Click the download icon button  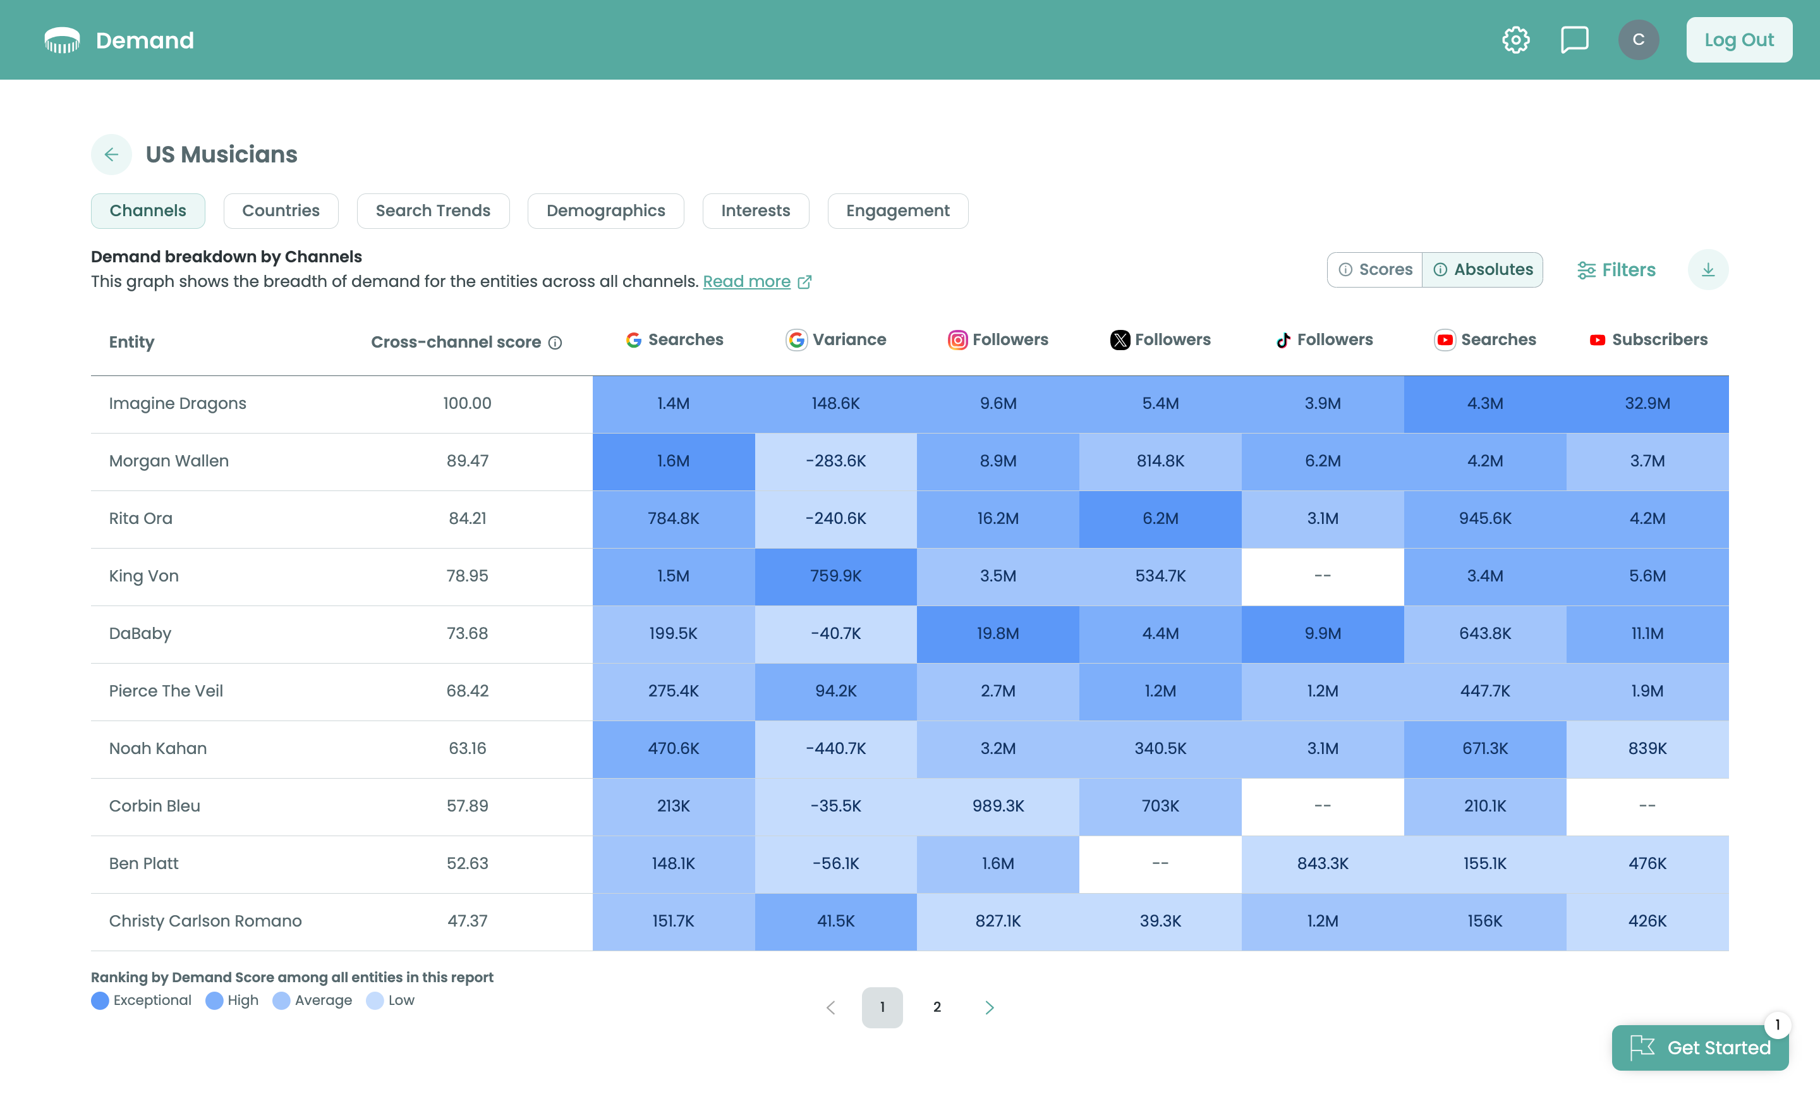1708,270
